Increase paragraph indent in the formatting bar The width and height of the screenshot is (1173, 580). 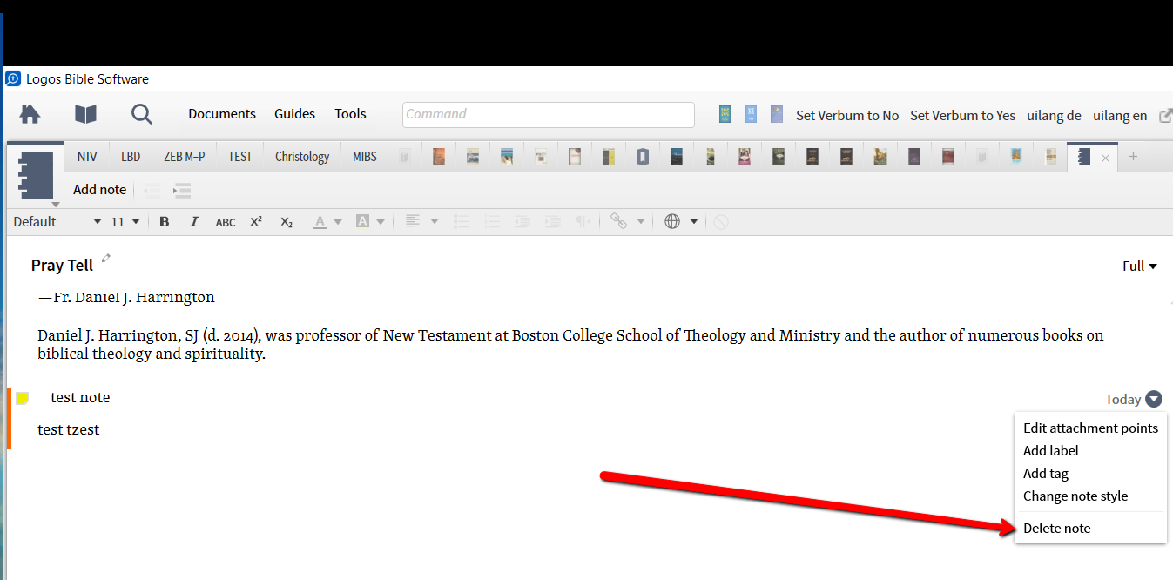tap(552, 222)
